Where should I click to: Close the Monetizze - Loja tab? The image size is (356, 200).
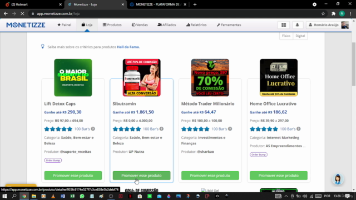pos(122,4)
